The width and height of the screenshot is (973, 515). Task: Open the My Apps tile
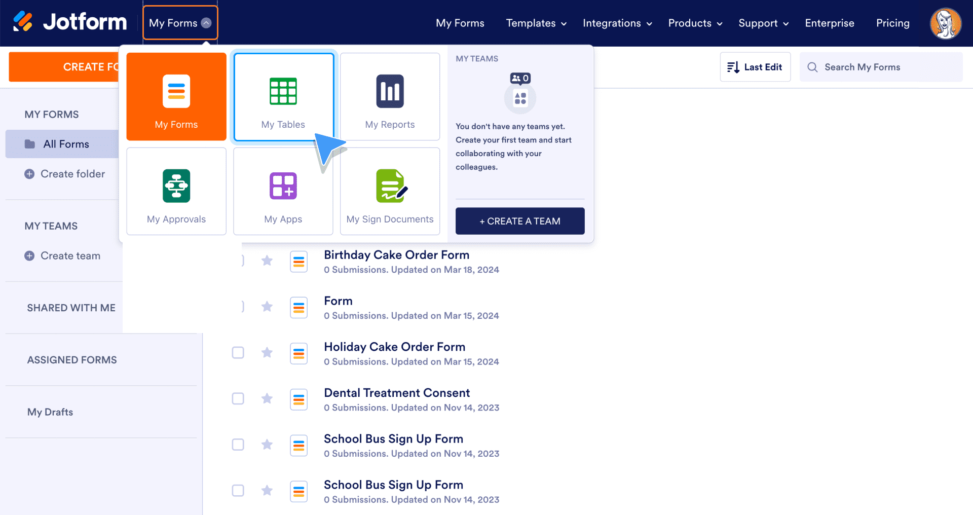click(283, 192)
